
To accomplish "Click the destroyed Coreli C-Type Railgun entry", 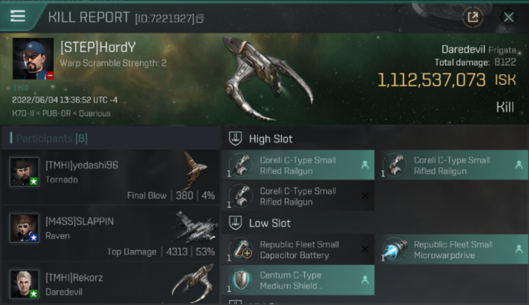I will click(298, 196).
